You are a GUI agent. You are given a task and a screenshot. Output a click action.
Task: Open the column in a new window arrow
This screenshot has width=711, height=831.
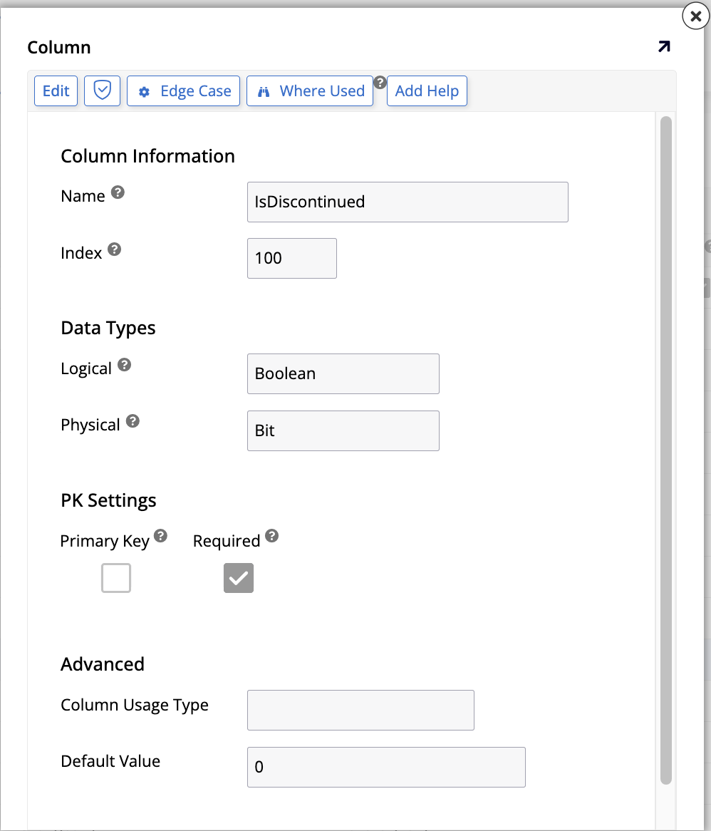664,46
